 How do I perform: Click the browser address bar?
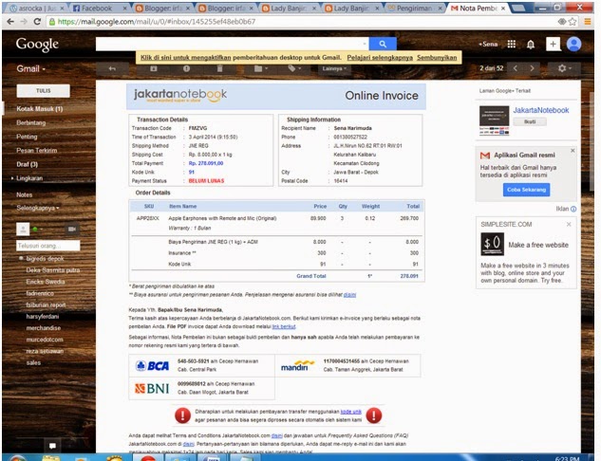pyautogui.click(x=301, y=22)
